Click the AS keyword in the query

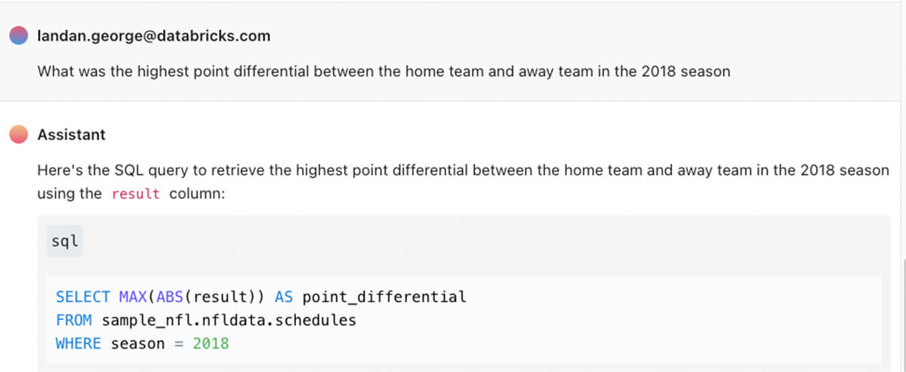pos(284,297)
